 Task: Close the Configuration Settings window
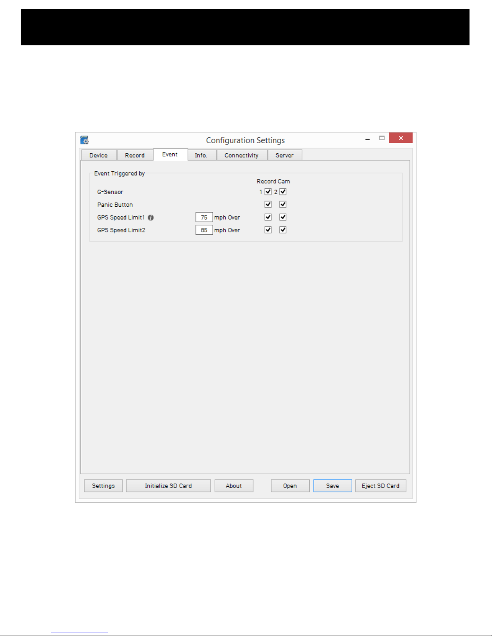point(400,138)
